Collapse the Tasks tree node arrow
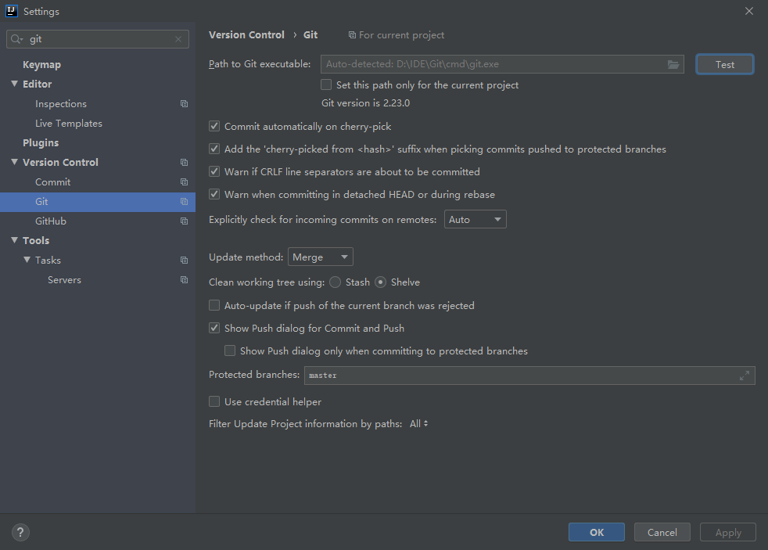Viewport: 768px width, 550px height. coord(27,260)
